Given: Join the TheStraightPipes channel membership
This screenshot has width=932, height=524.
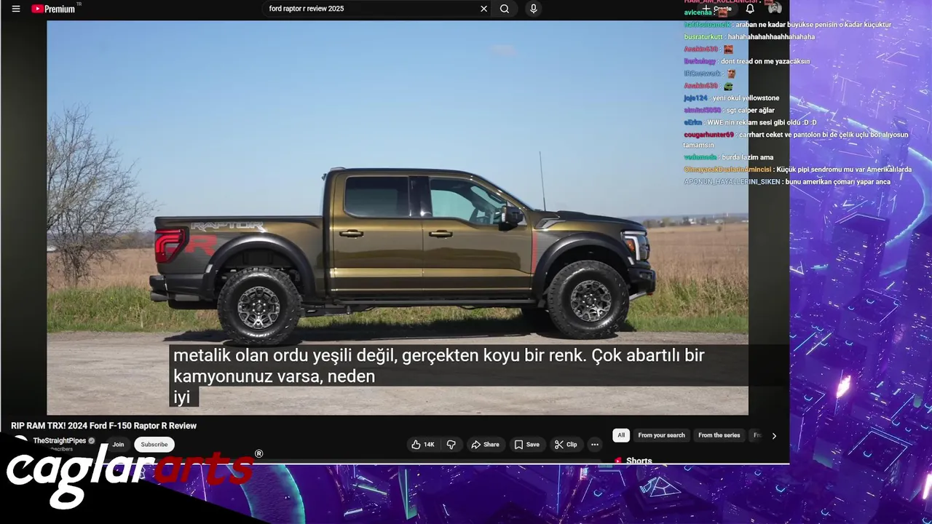Looking at the screenshot, I should (118, 445).
